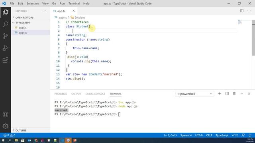This screenshot has height=143, width=255.
Task: Click TypeScript version 4.1.2 in status bar
Action: coord(235,135)
